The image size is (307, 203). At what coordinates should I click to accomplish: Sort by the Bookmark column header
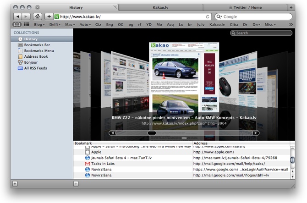coord(133,143)
